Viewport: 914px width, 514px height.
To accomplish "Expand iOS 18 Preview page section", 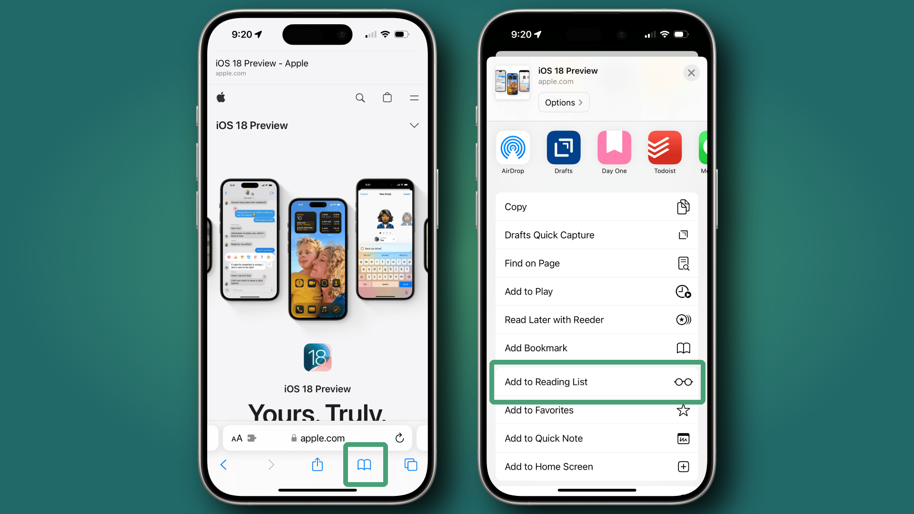I will (414, 125).
